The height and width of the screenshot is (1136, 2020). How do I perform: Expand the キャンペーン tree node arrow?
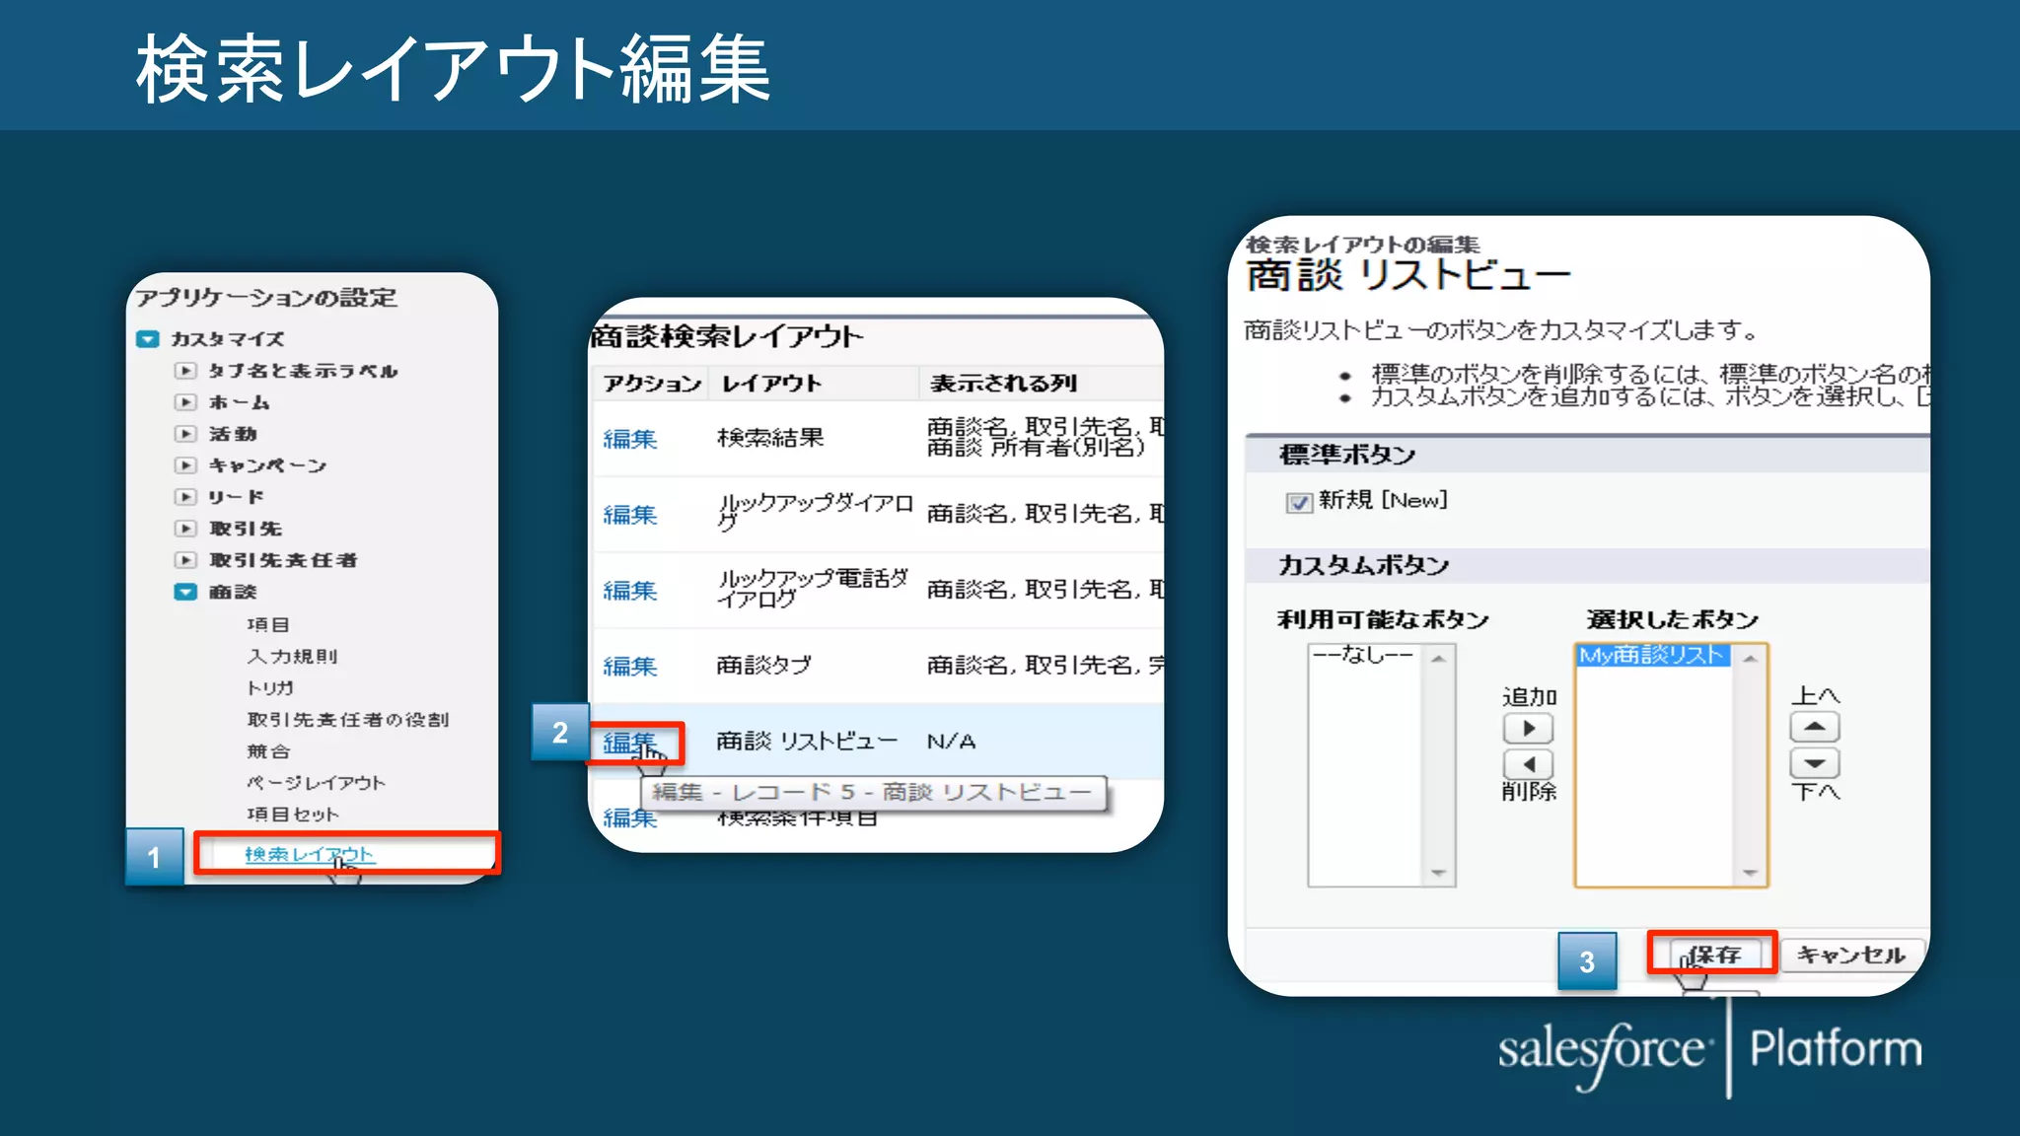click(x=185, y=465)
